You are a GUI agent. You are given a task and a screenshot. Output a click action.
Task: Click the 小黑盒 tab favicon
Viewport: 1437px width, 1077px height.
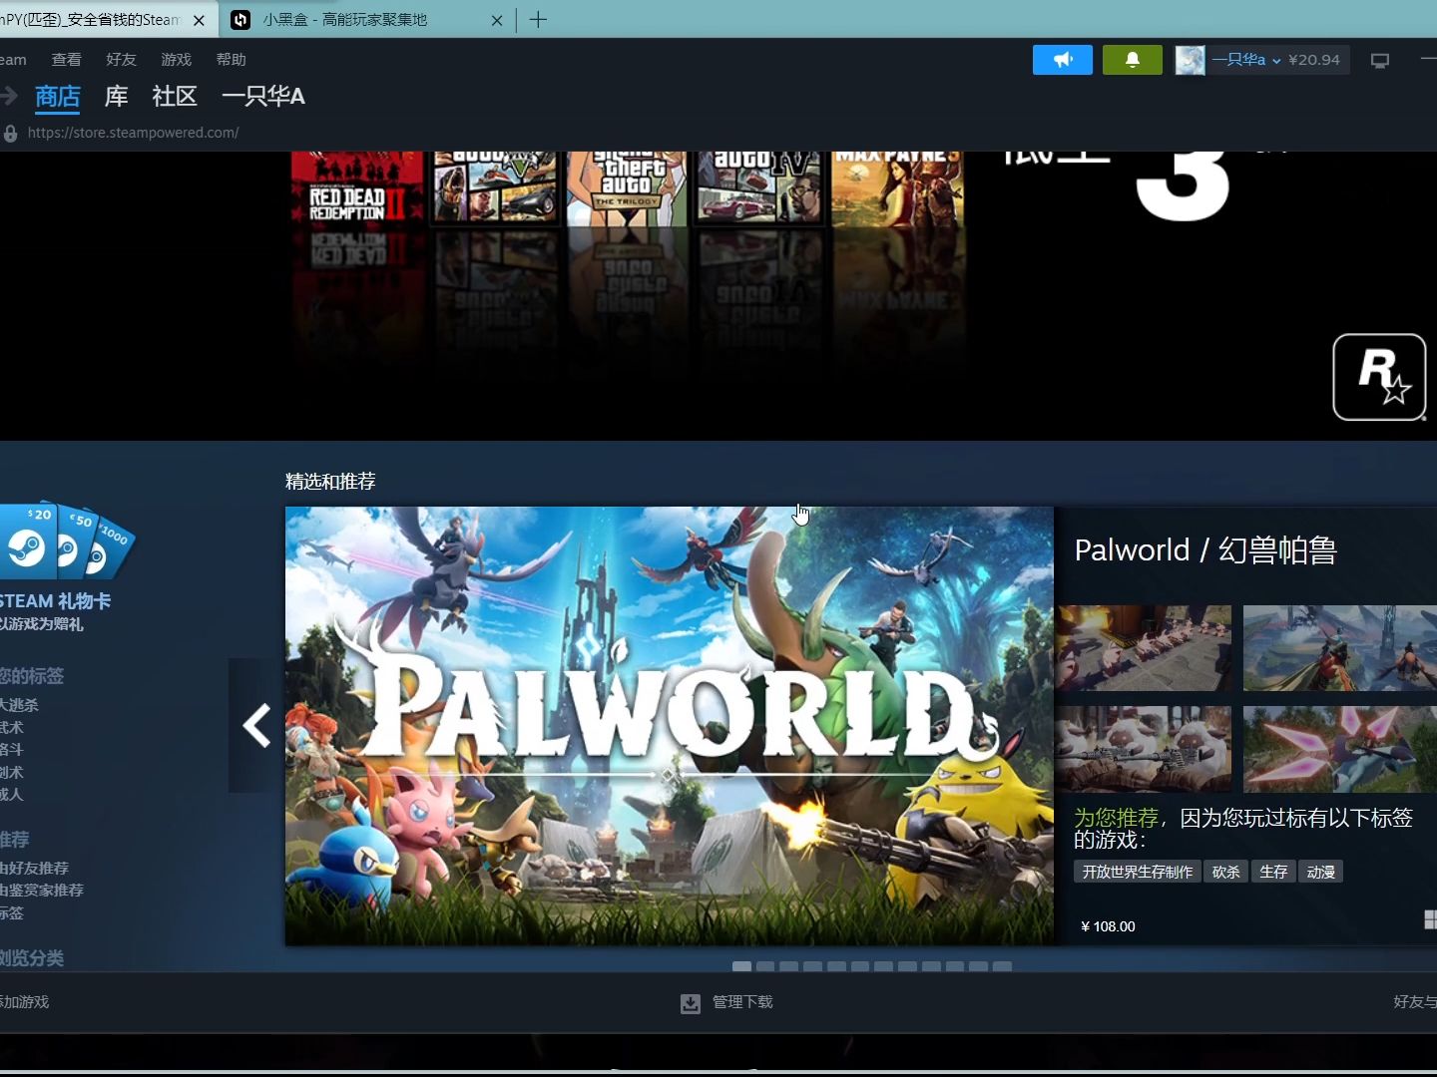click(x=240, y=20)
